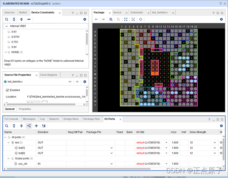Zoom in on the Package view
This screenshot has width=228, height=178.
(111, 19)
